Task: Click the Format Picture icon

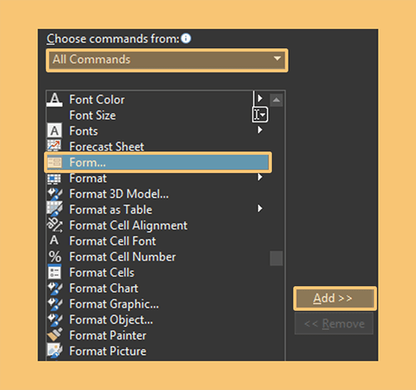Action: 55,350
